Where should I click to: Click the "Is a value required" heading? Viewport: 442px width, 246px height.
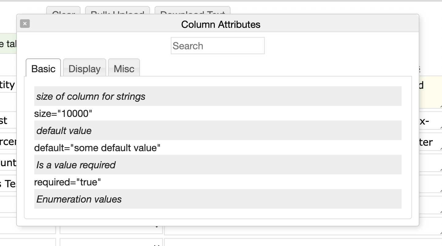point(76,165)
